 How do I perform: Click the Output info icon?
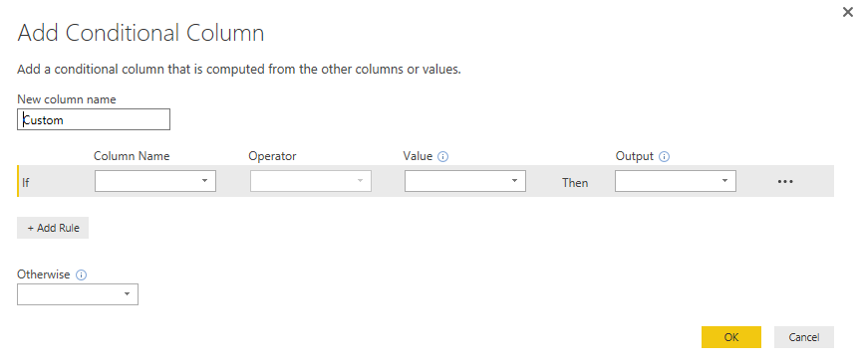tap(664, 157)
